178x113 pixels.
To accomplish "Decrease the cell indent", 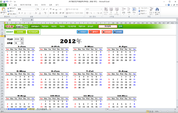I will tap(60, 13).
